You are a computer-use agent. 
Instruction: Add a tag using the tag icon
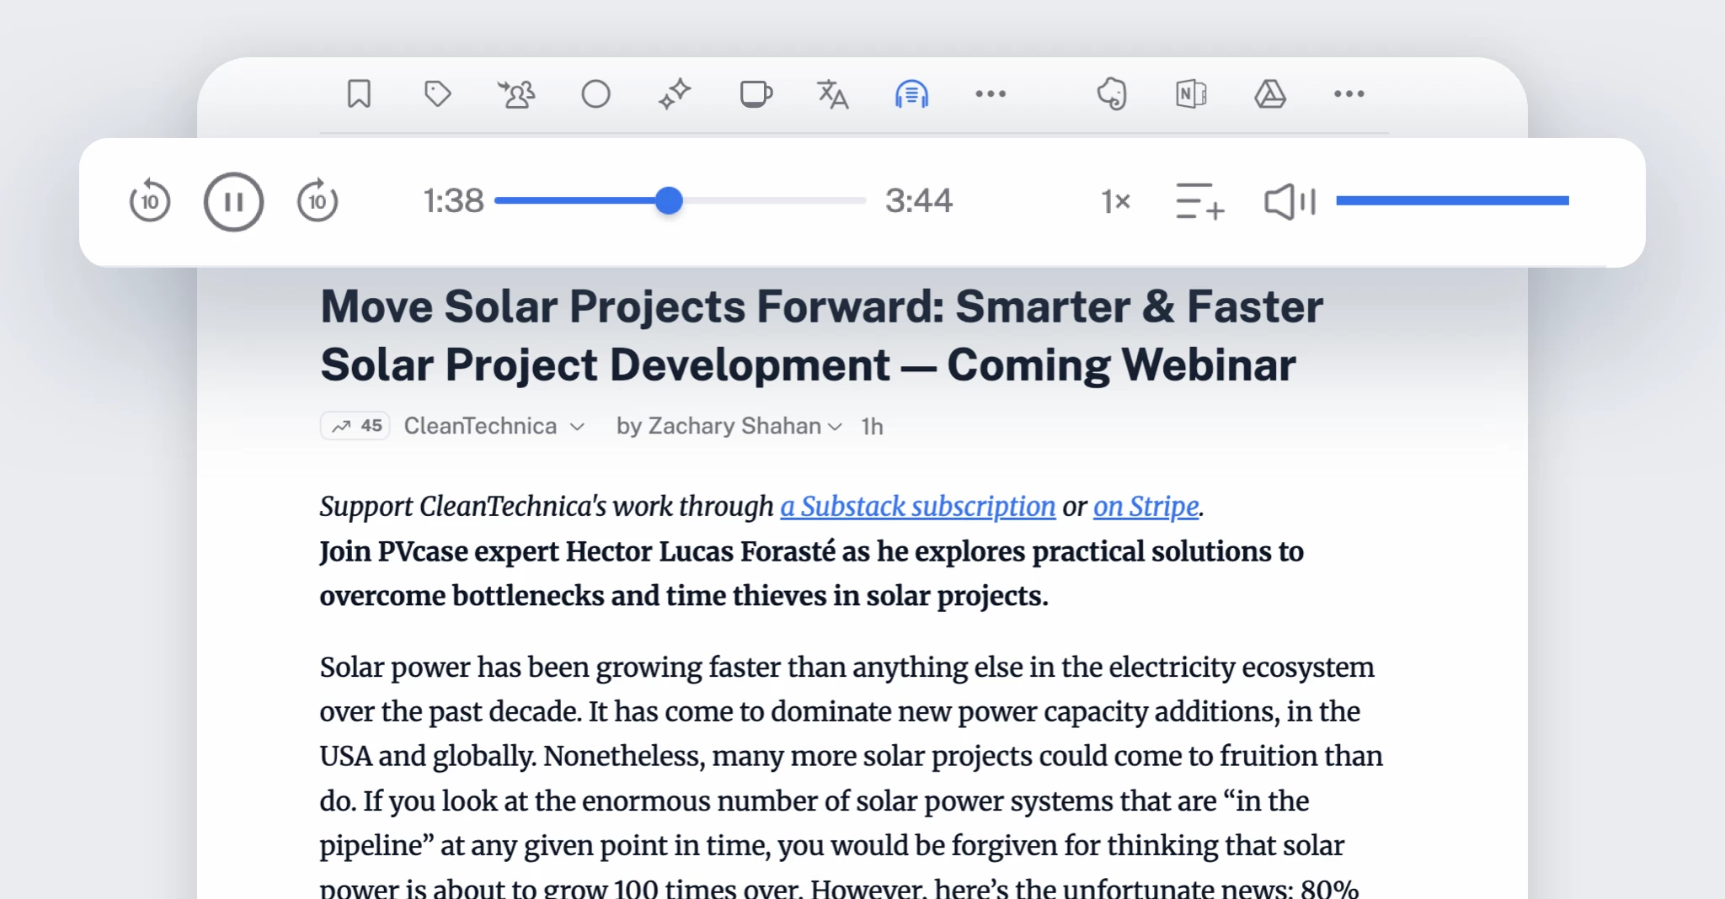click(x=437, y=93)
